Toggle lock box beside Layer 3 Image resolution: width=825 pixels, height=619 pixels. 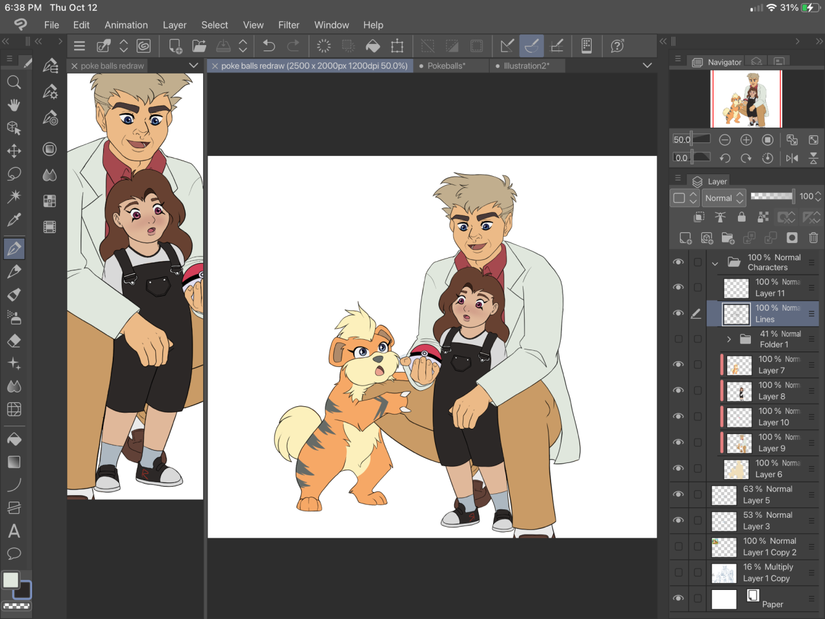[697, 520]
